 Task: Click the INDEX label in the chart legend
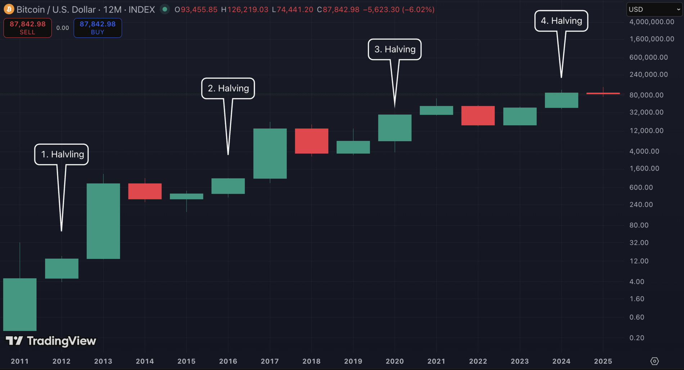(142, 9)
